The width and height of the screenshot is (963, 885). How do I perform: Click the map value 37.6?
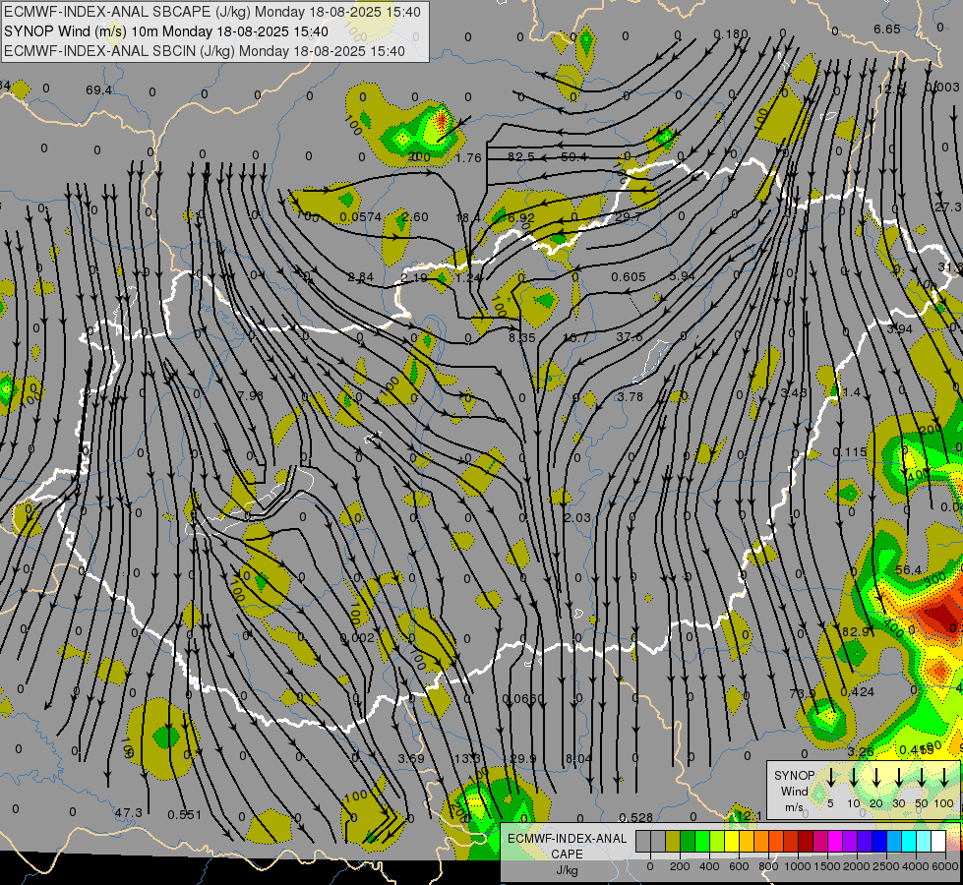[x=629, y=336]
